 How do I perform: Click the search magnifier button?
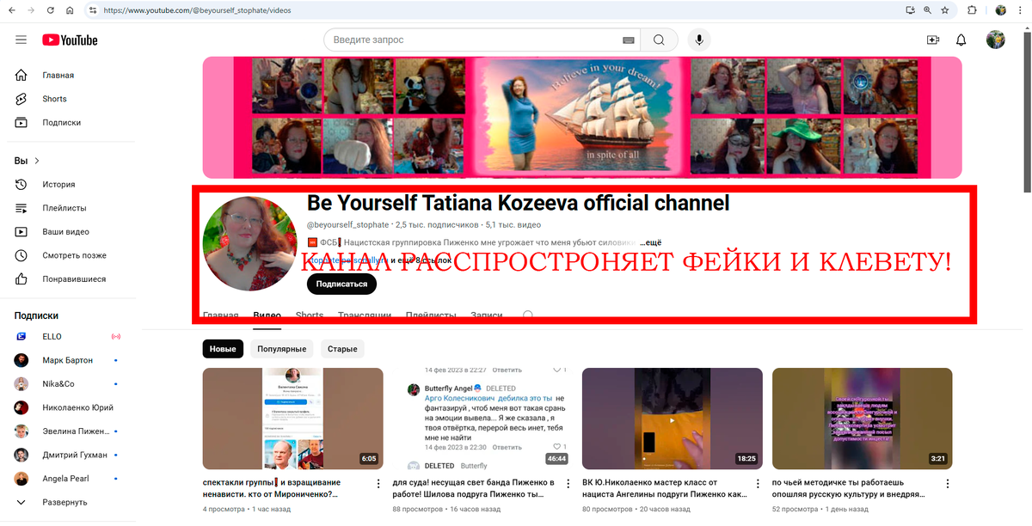click(659, 40)
